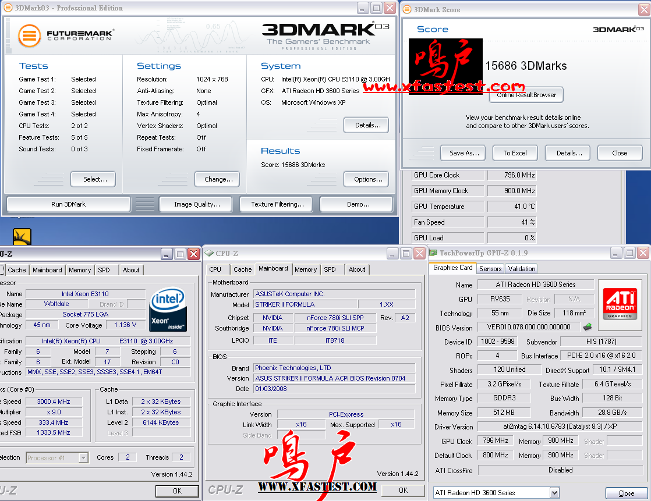Screen dimensions: 651x501
Task: Click GPU-Z title bar graphics card icon
Action: pyautogui.click(x=433, y=253)
